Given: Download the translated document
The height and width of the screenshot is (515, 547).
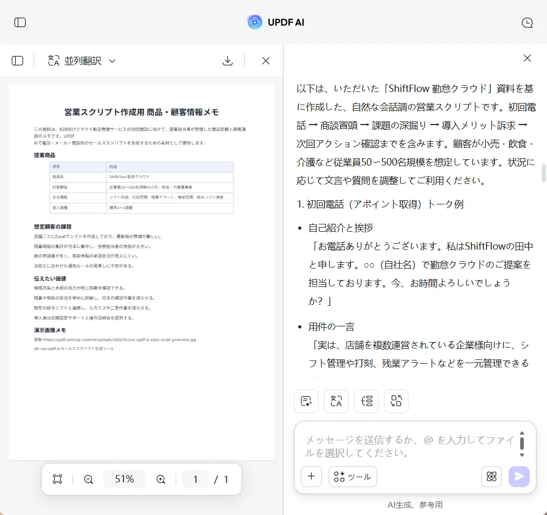Looking at the screenshot, I should (x=227, y=60).
